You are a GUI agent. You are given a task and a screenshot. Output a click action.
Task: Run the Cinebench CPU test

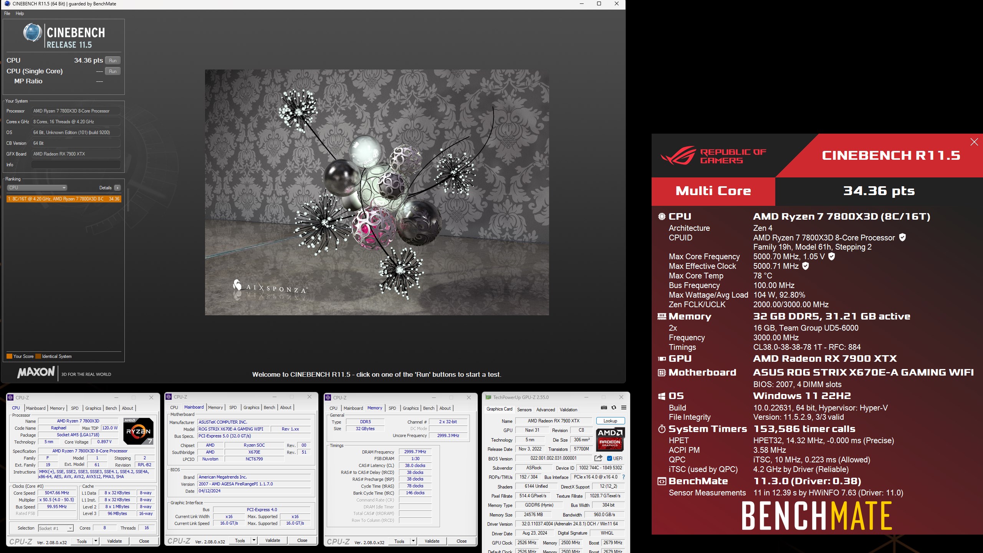point(113,61)
